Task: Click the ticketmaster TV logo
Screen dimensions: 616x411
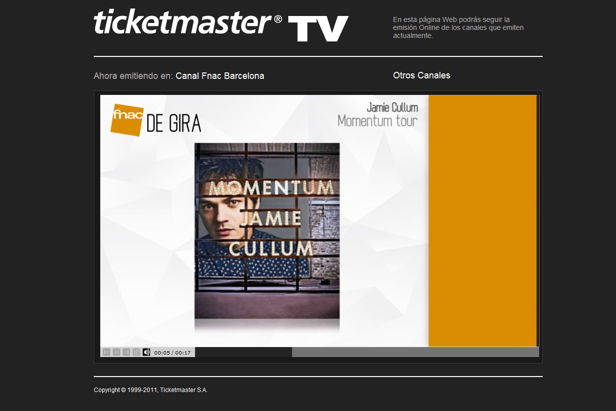Action: [x=221, y=25]
